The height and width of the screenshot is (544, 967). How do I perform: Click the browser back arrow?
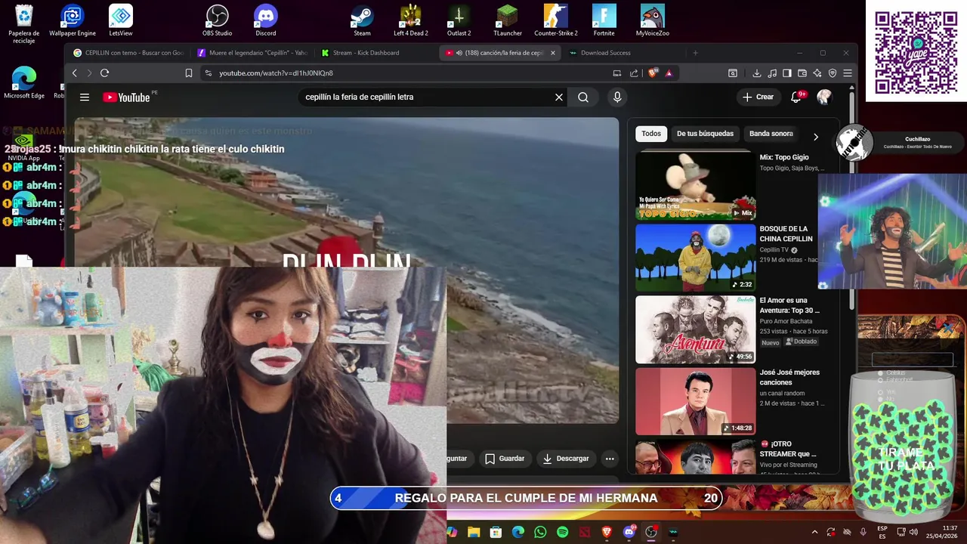[x=74, y=73]
